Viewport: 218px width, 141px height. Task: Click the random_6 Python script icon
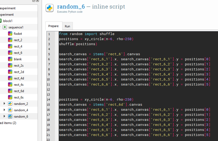coord(10,116)
